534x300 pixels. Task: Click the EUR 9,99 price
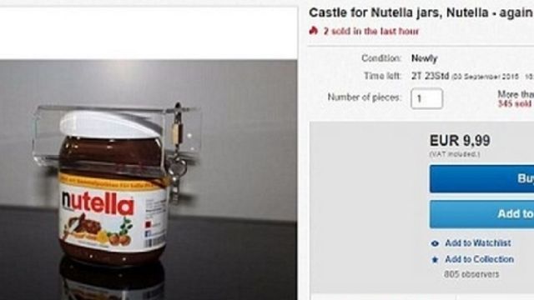pos(460,141)
